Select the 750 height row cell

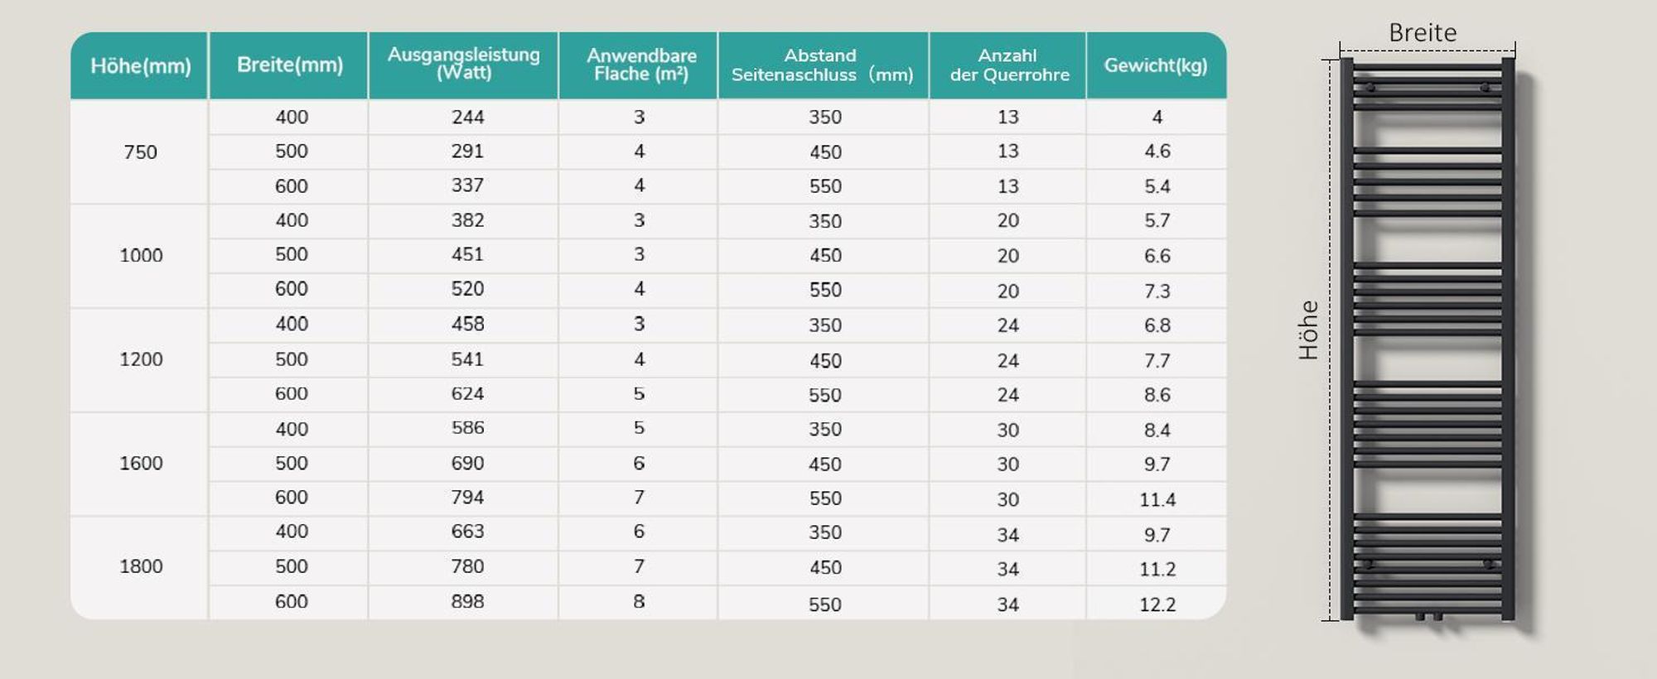pyautogui.click(x=140, y=152)
